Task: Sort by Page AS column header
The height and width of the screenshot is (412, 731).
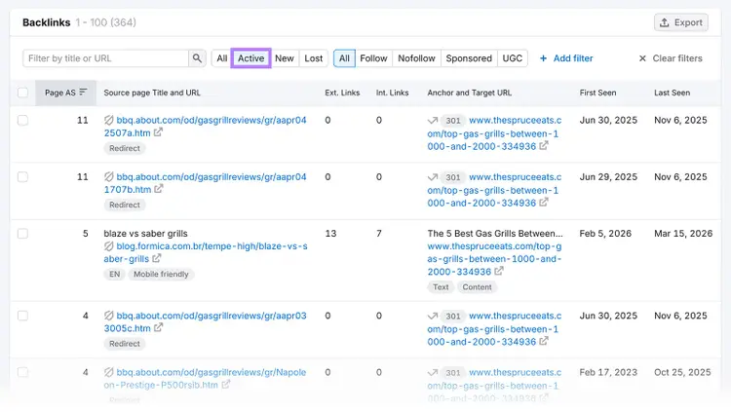Action: [65, 93]
